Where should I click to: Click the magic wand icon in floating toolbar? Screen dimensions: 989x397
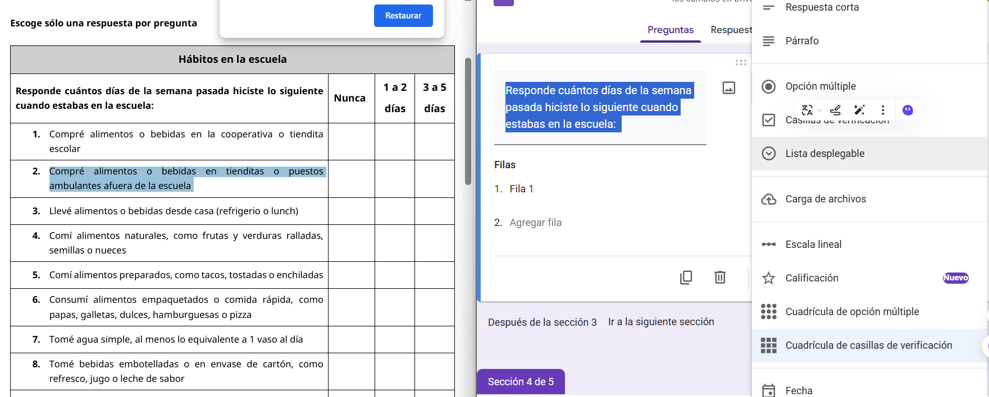coord(859,110)
